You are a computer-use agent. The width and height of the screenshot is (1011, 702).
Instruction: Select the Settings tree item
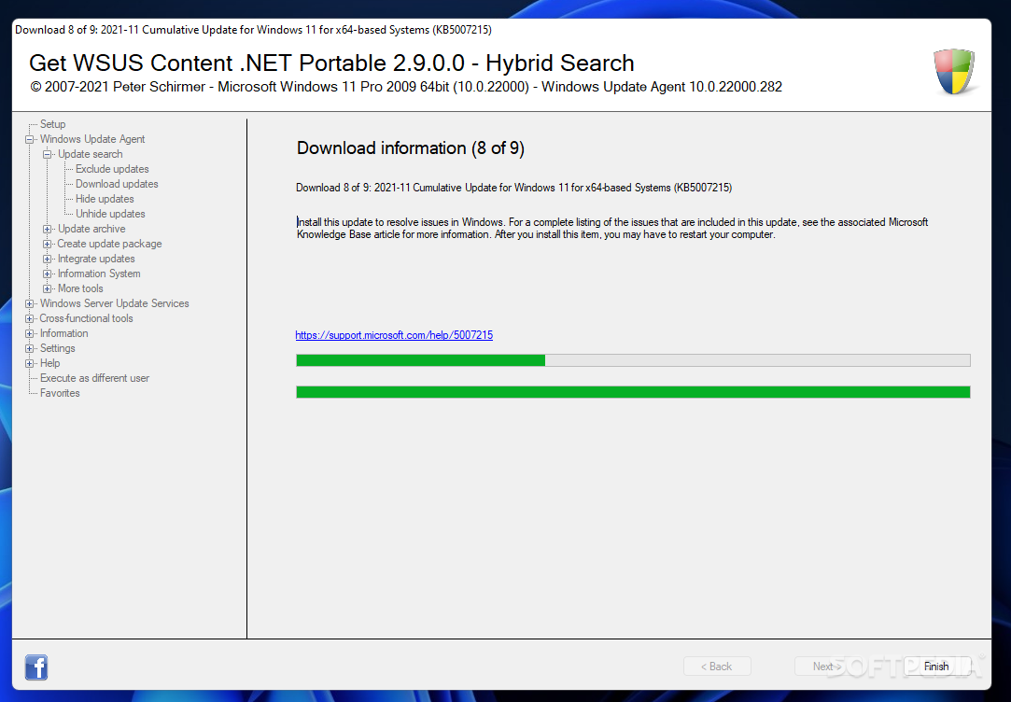point(57,347)
